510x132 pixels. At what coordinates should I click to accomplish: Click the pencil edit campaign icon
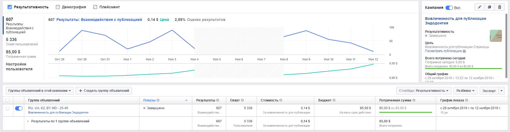[x=479, y=7]
